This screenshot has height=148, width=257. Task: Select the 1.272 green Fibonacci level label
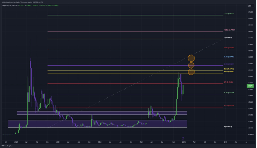pos(229,13)
